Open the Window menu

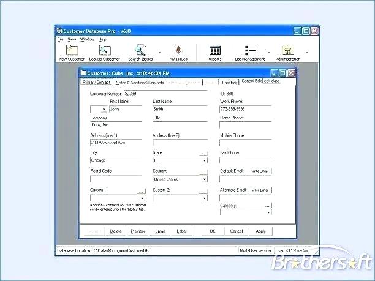pos(87,39)
